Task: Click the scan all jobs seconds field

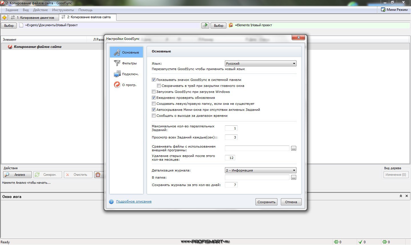Action: pos(231,137)
